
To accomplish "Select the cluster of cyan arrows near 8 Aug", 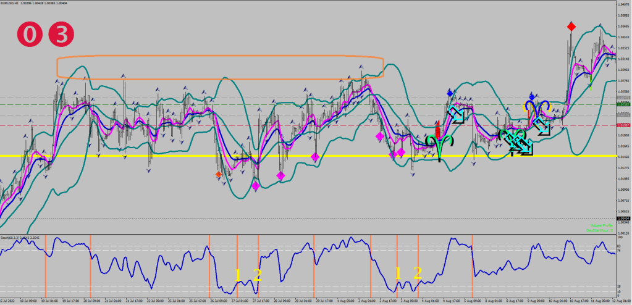I will coord(516,141).
